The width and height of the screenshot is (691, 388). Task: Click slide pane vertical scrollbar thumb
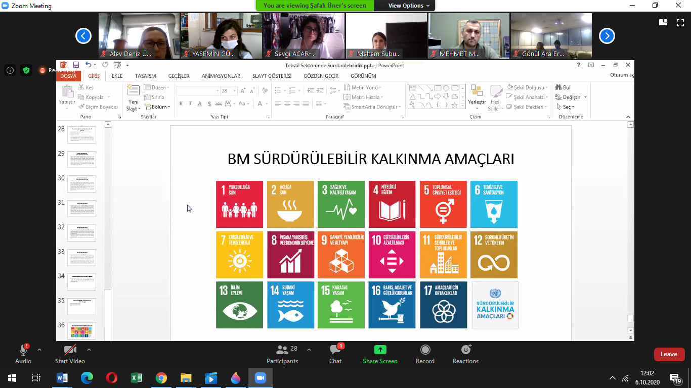pyautogui.click(x=630, y=319)
